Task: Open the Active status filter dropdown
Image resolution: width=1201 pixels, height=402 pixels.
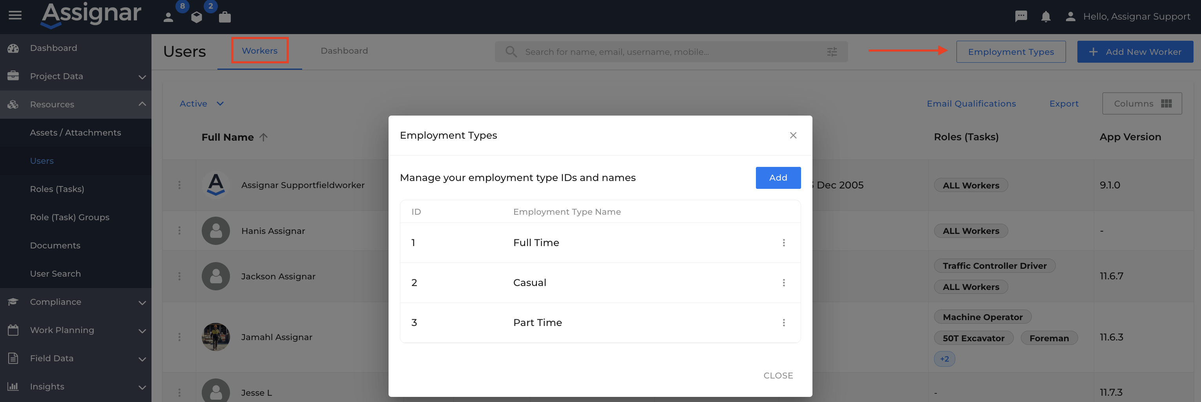Action: (x=202, y=104)
